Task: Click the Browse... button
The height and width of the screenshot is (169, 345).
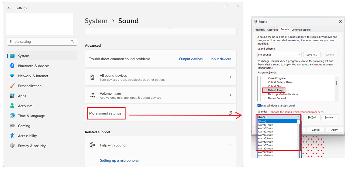Action: point(330,117)
